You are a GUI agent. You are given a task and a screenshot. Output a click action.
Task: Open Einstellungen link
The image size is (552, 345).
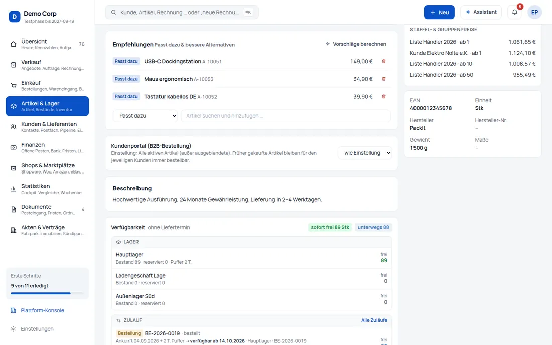[x=37, y=329]
